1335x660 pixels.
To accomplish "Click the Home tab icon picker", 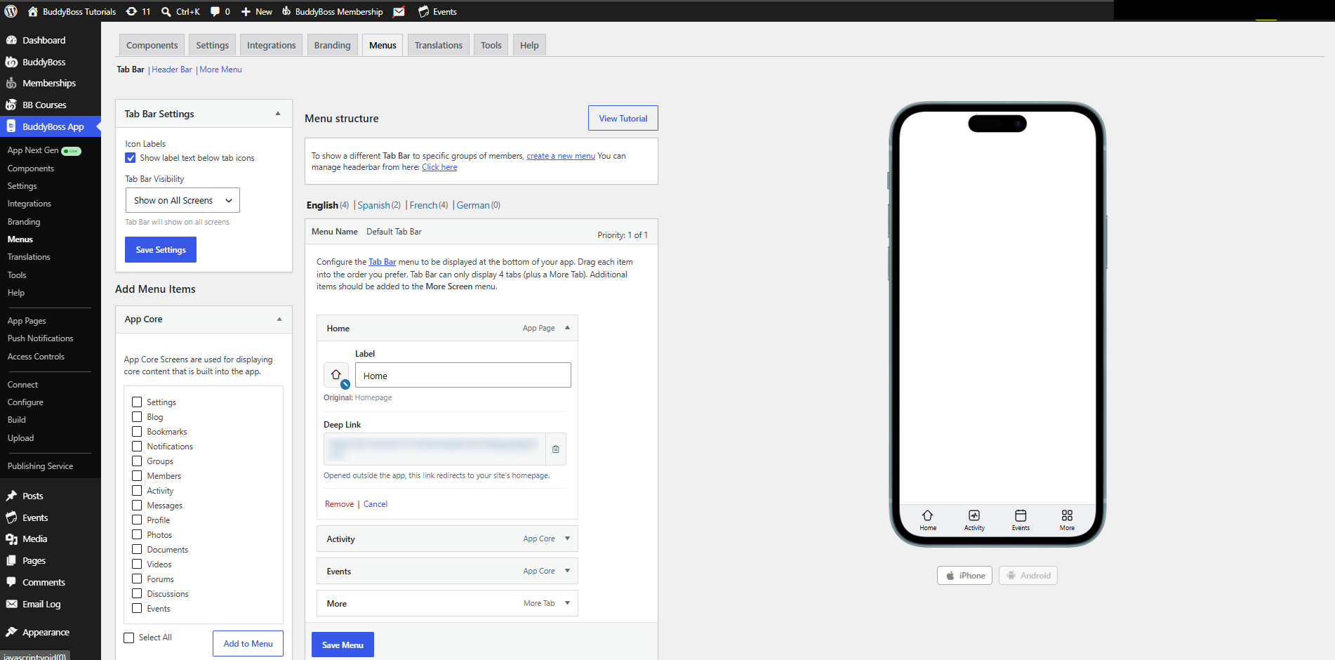I will pyautogui.click(x=336, y=375).
